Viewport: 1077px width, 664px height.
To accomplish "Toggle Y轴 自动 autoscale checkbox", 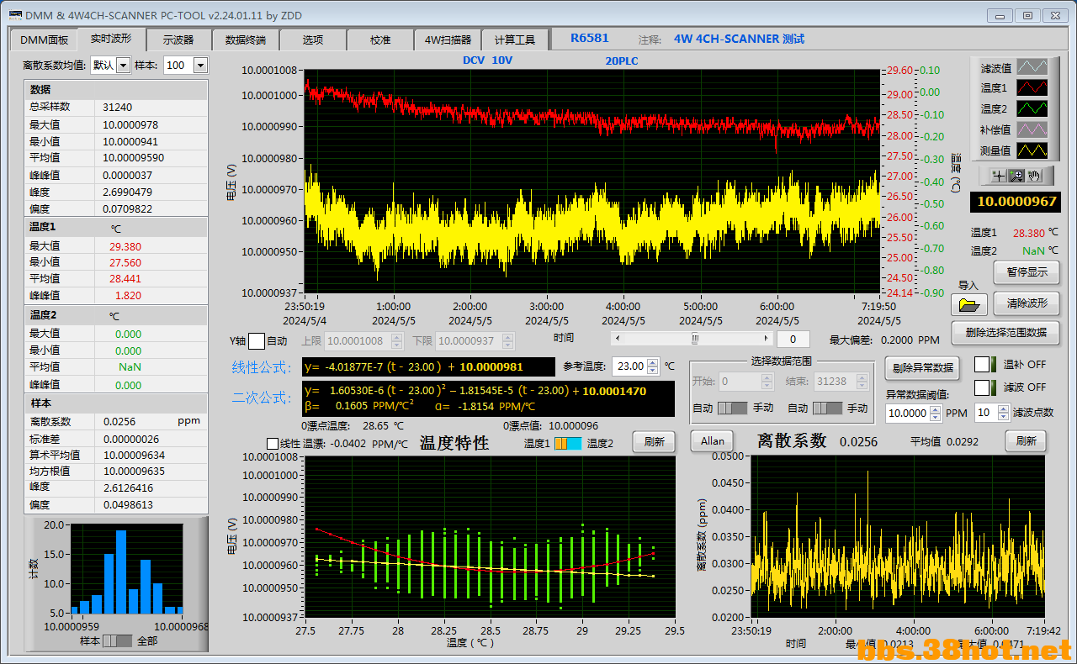I will (257, 341).
